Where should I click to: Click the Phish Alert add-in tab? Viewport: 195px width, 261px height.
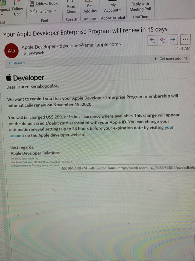point(17,63)
